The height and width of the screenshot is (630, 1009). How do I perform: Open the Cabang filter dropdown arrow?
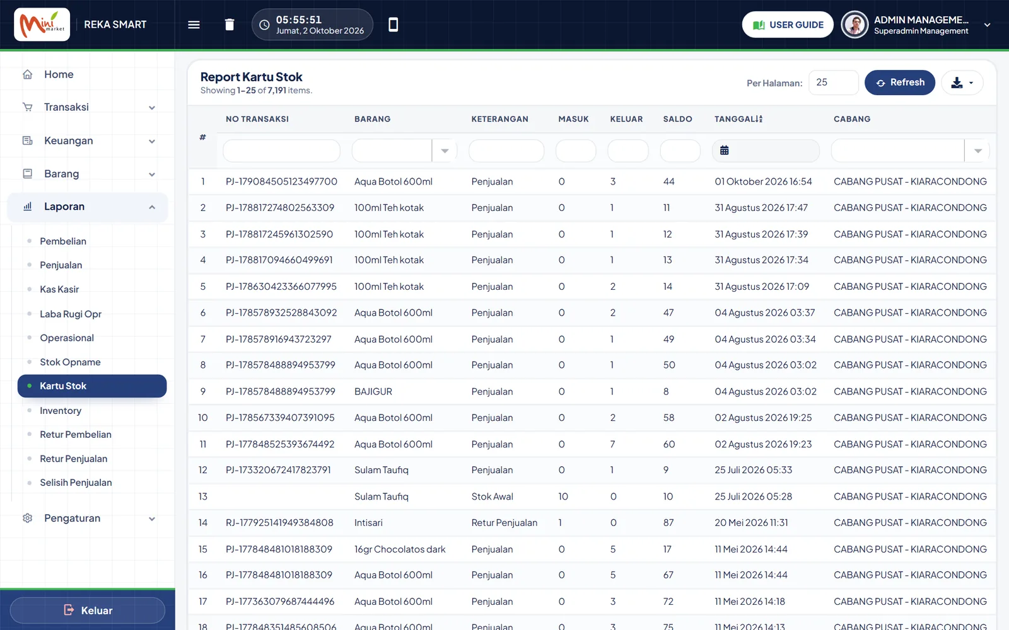click(977, 151)
